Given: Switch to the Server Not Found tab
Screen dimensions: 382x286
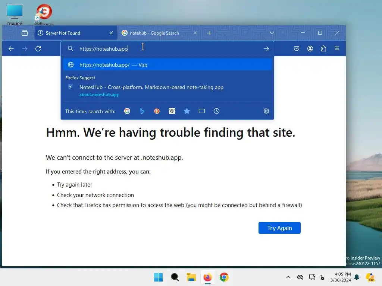Looking at the screenshot, I should (76, 33).
